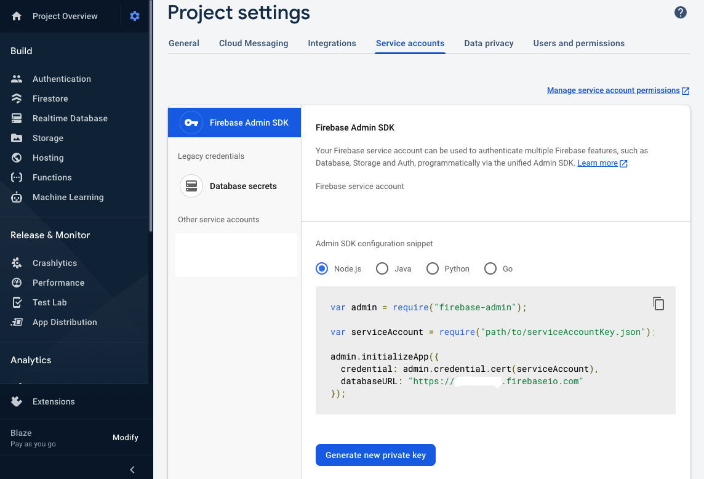
Task: Click external link icon beside Learn more
Action: [x=623, y=164]
